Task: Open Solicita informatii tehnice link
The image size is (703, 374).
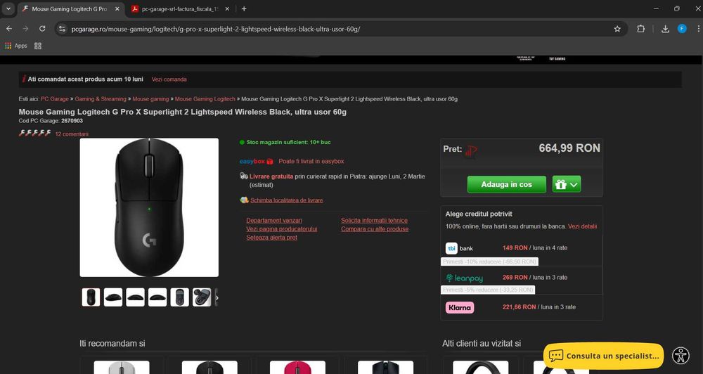Action: pyautogui.click(x=375, y=221)
